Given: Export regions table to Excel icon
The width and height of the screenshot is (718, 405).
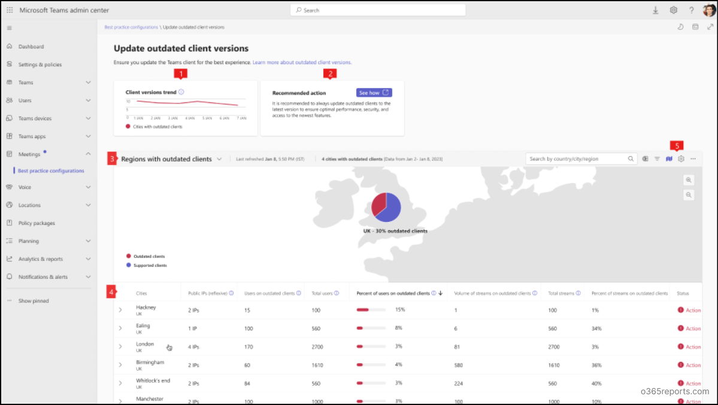Looking at the screenshot, I should click(x=645, y=159).
